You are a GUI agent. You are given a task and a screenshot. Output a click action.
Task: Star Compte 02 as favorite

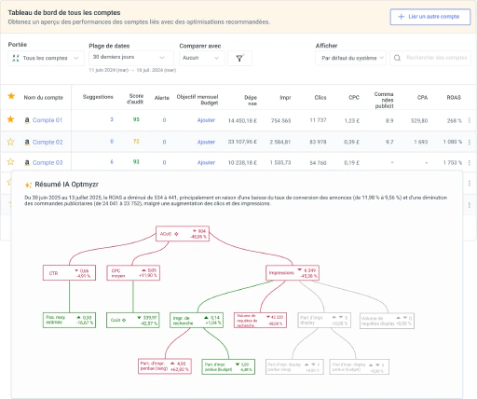11,142
